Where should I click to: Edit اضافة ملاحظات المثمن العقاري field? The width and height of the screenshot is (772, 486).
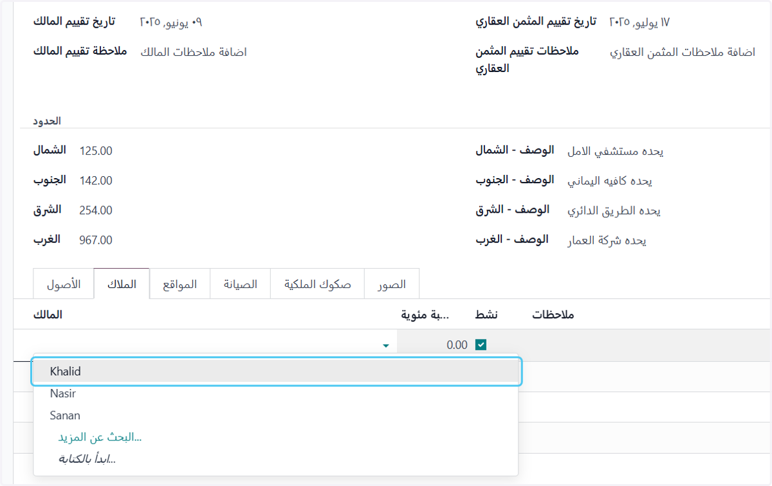(x=683, y=52)
